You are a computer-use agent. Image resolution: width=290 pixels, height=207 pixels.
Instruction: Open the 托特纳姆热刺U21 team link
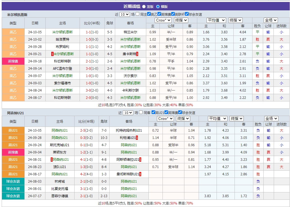[x=129, y=130]
